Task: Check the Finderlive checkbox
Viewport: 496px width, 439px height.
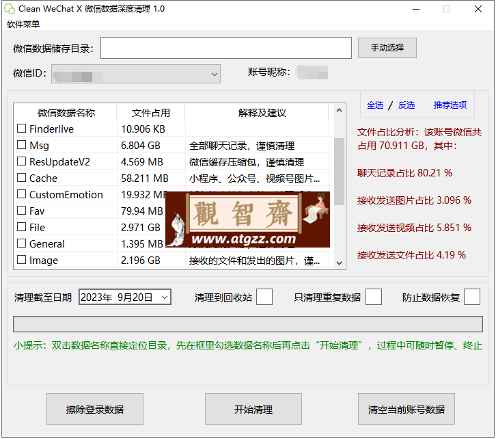Action: (21, 128)
